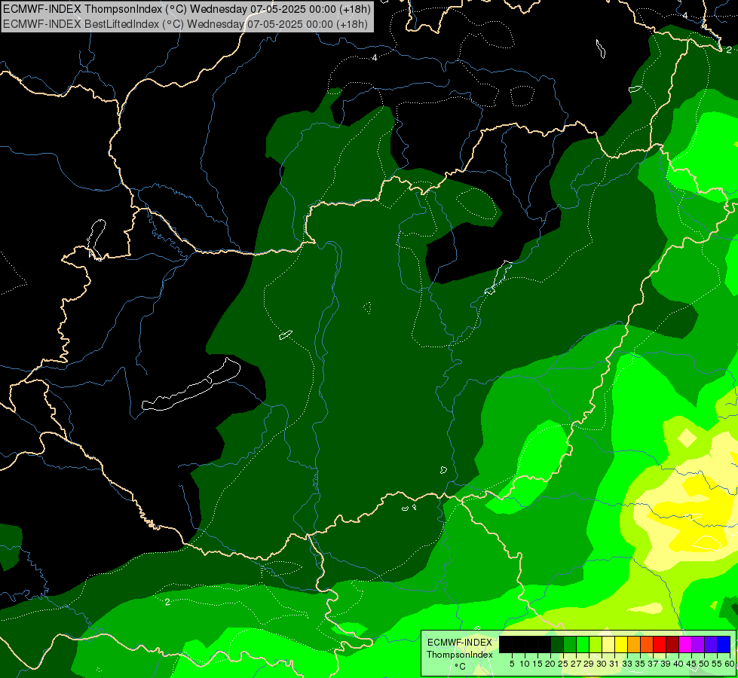This screenshot has width=738, height=678.
Task: Choose the orange 33-35 legend swatch
Action: pyautogui.click(x=634, y=644)
